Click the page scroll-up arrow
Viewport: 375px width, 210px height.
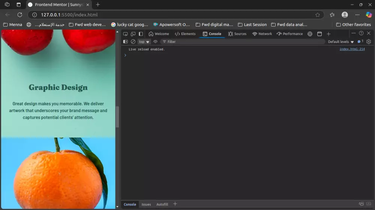117,32
